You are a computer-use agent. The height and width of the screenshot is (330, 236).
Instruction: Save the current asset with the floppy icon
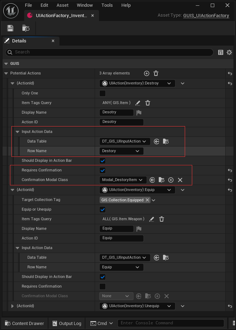[x=10, y=28]
